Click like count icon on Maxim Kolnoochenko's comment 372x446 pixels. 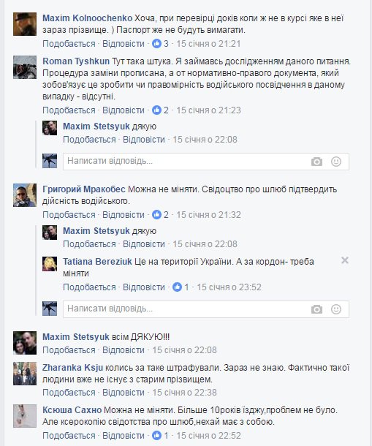tap(156, 44)
